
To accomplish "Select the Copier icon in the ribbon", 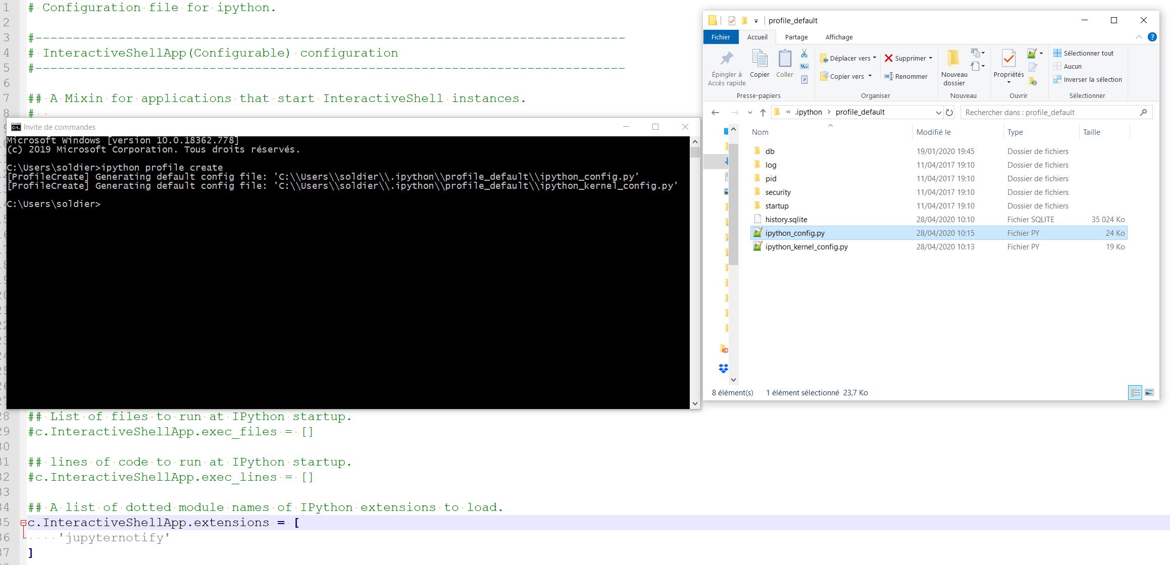I will pos(759,63).
